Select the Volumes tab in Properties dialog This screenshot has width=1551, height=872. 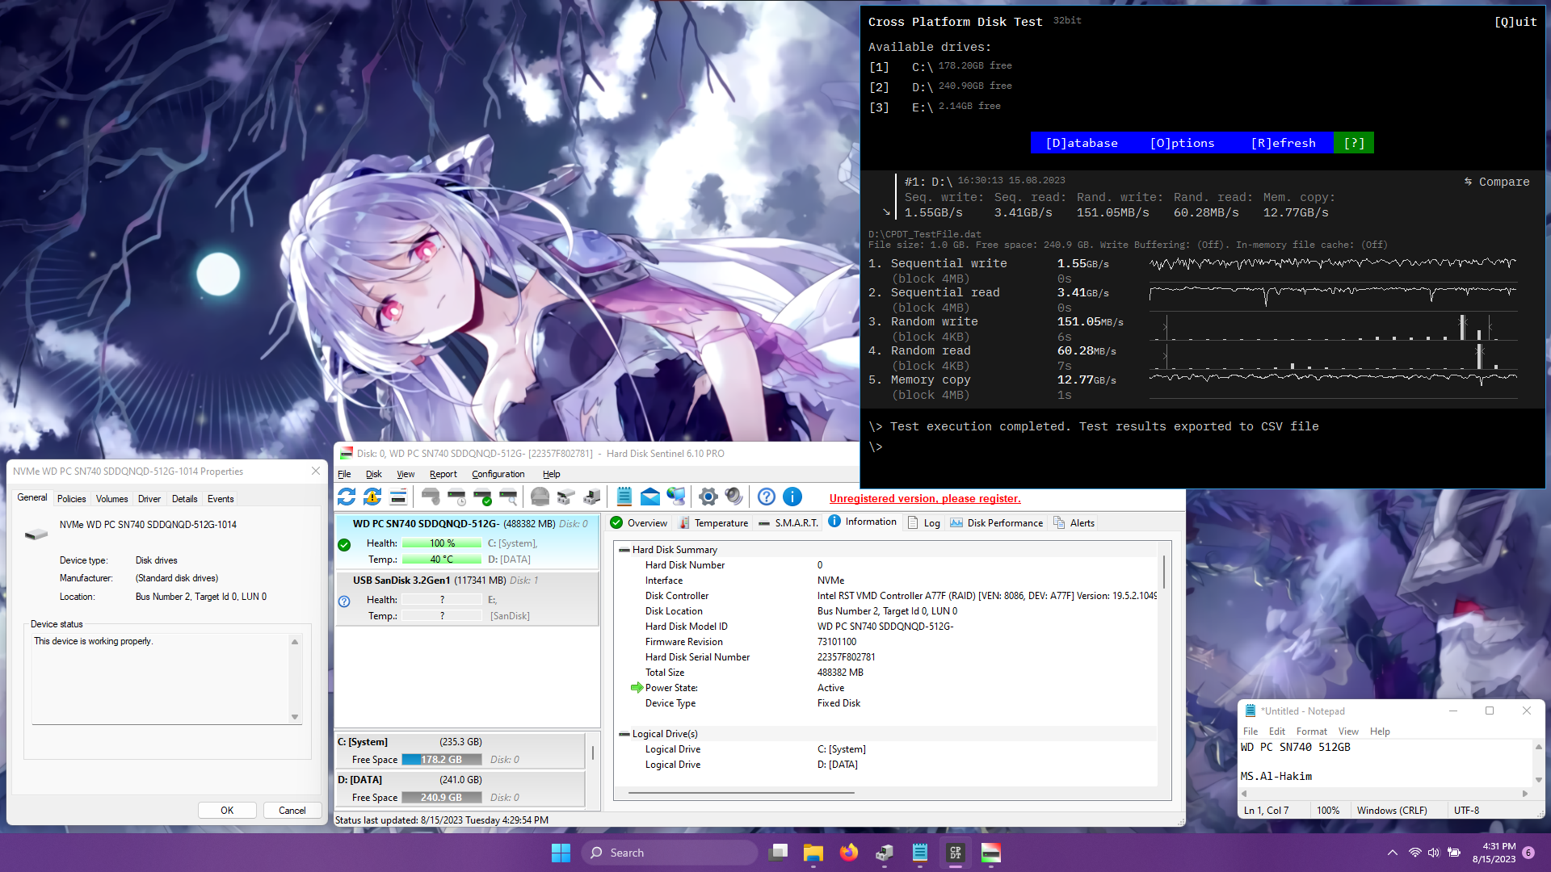(111, 499)
